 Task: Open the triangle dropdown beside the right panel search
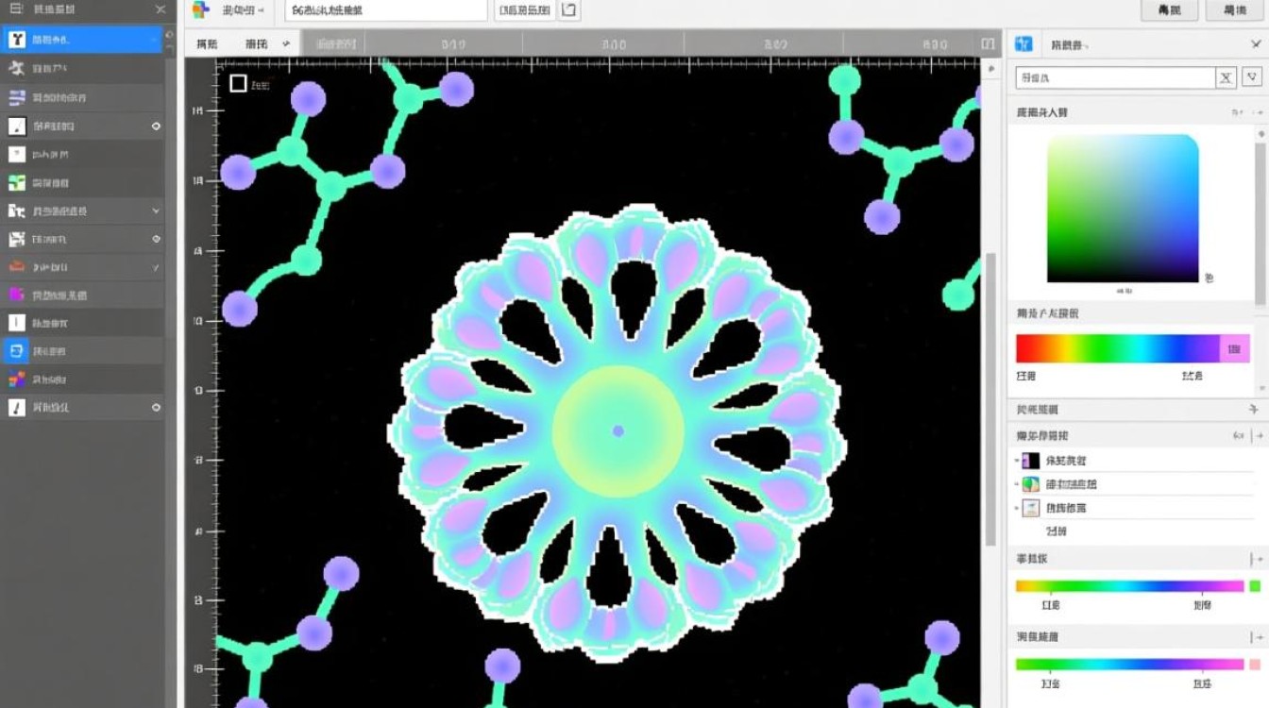(1253, 78)
